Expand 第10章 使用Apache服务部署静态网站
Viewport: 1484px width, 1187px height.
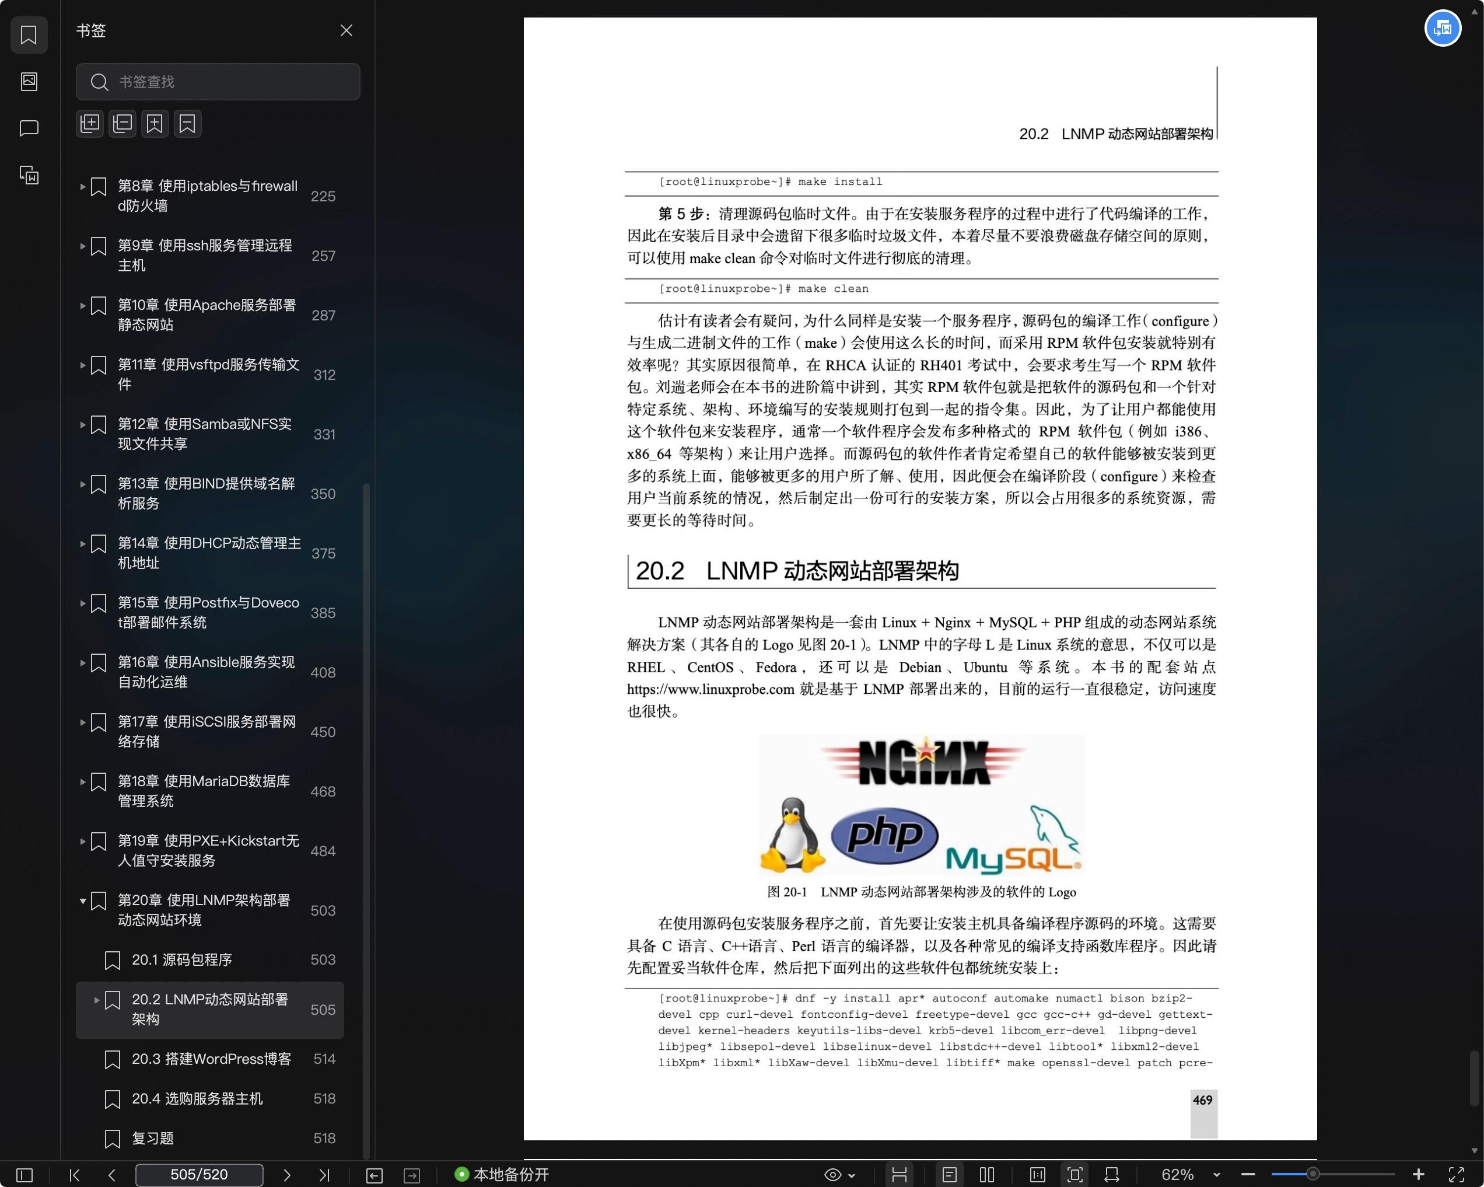click(83, 305)
